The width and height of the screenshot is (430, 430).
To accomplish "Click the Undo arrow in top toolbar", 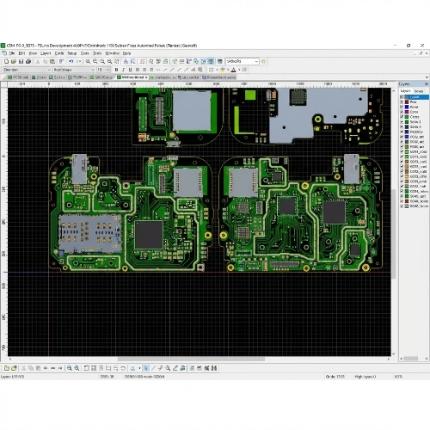I will pyautogui.click(x=71, y=61).
